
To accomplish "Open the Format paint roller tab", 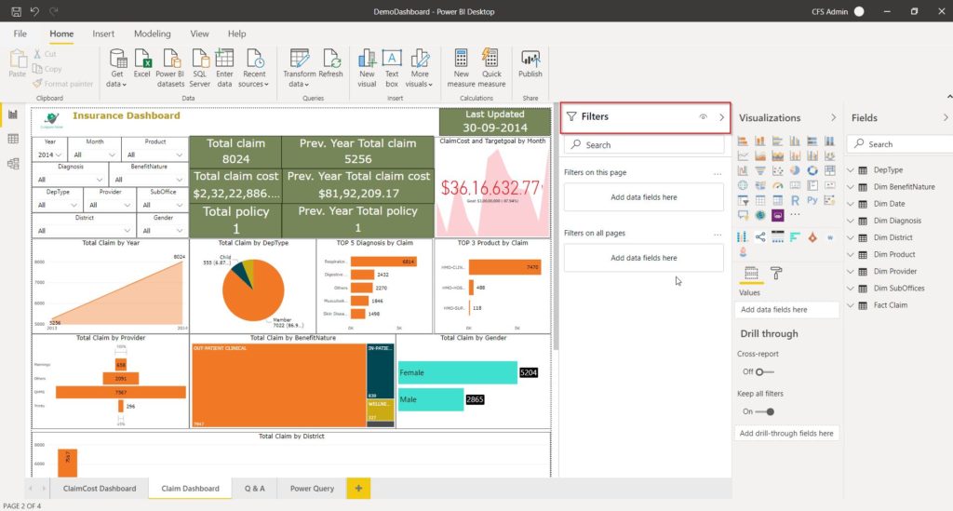I will tap(777, 273).
